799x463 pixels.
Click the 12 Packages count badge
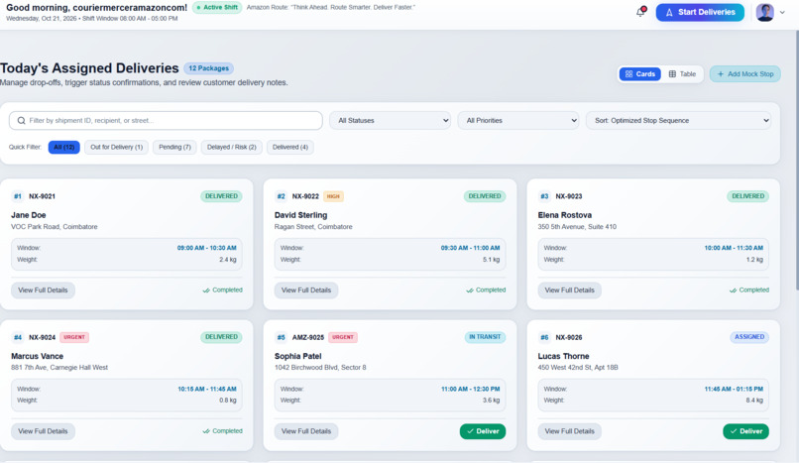coord(208,68)
